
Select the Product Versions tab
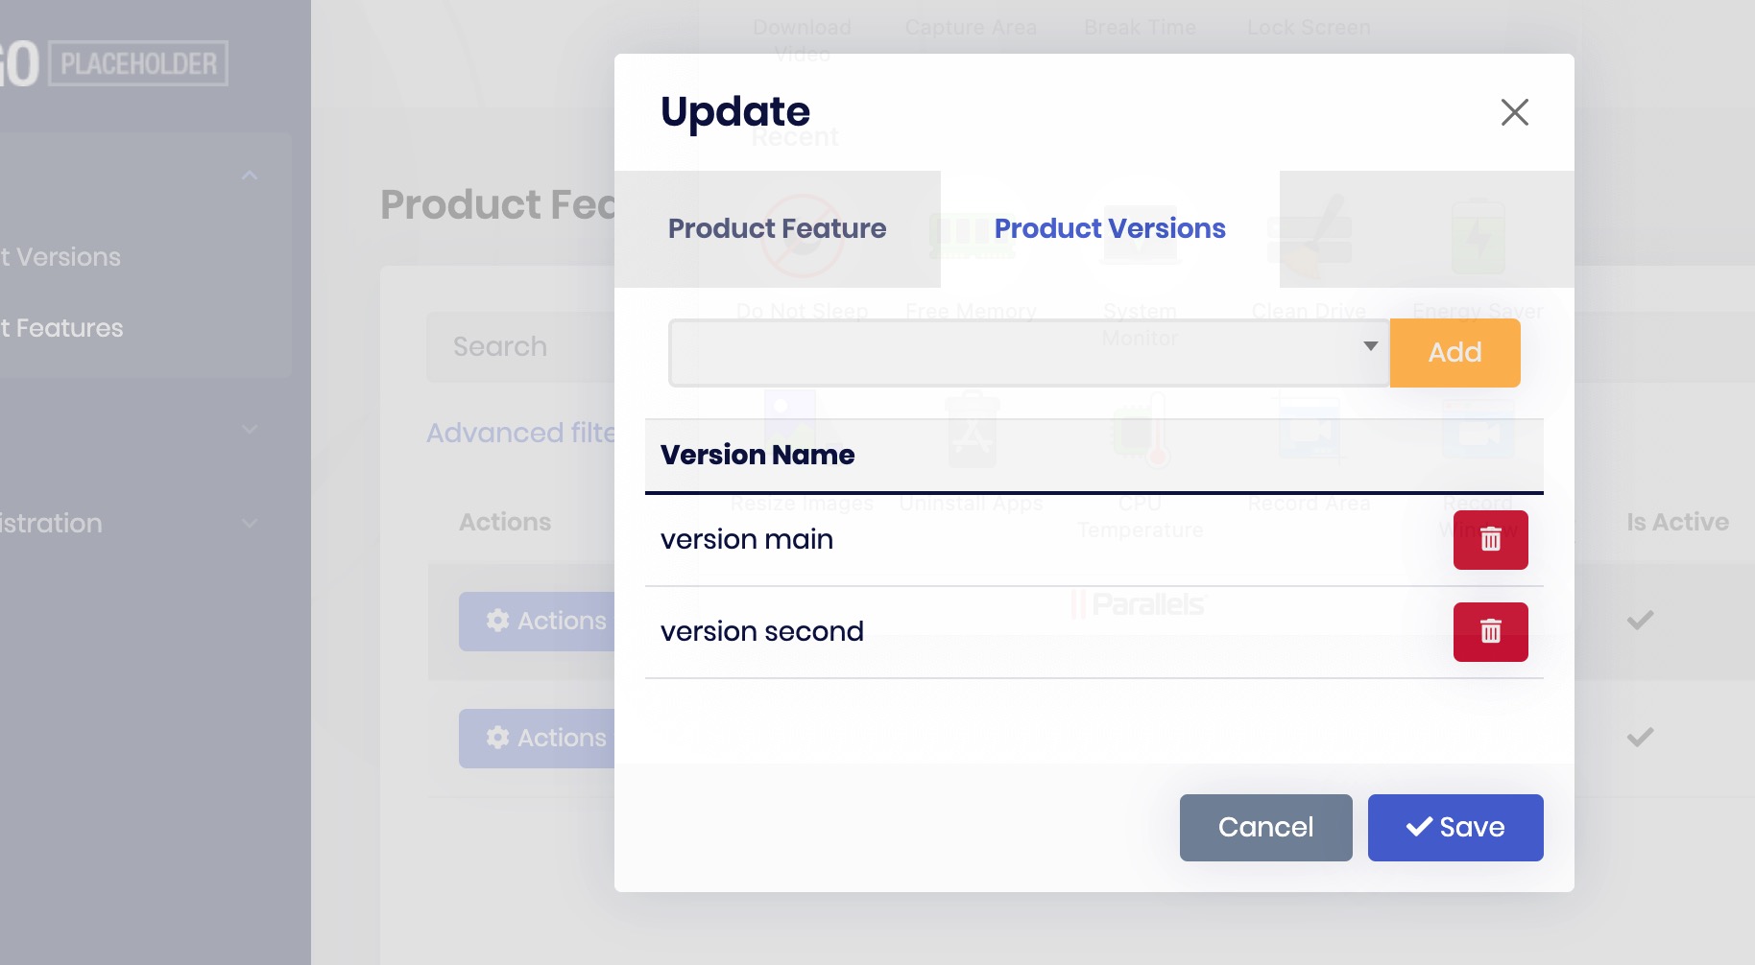[1110, 228]
